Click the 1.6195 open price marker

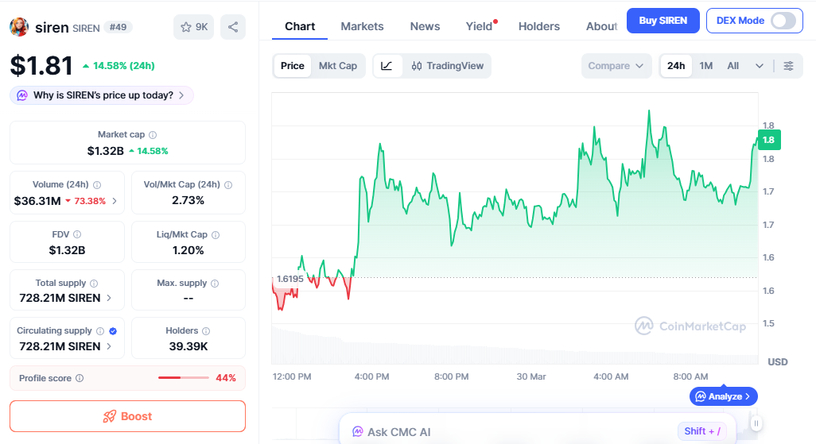[289, 279]
